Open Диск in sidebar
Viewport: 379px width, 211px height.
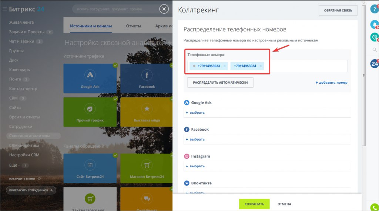coord(14,60)
